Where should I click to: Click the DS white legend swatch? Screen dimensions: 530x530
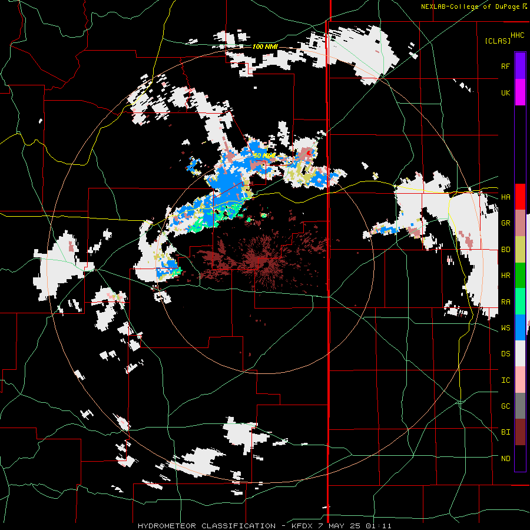click(520, 354)
